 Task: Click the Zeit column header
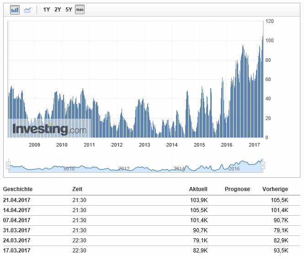(x=77, y=189)
